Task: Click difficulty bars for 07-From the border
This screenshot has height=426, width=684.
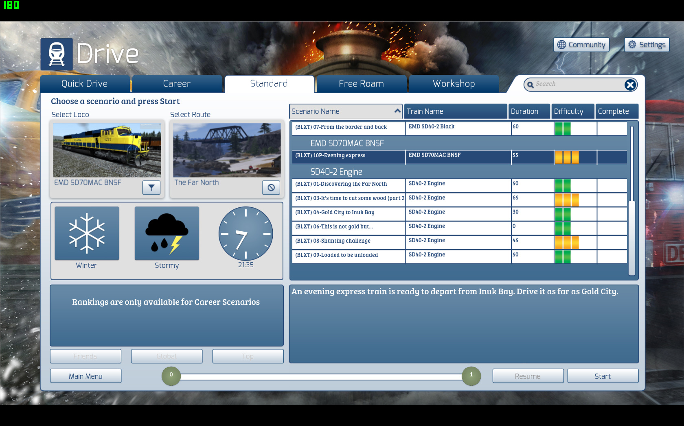Action: (x=563, y=128)
